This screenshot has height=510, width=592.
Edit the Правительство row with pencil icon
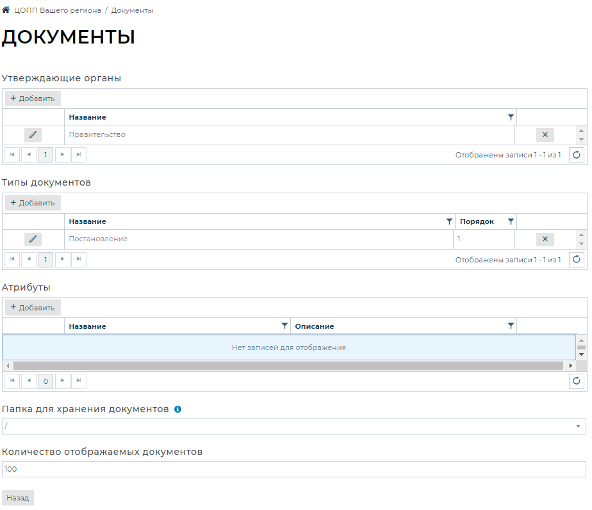click(33, 135)
